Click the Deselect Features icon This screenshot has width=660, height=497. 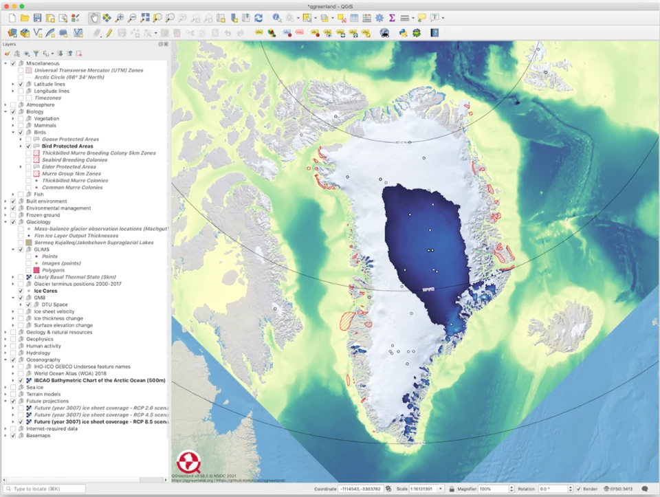pyautogui.click(x=342, y=18)
